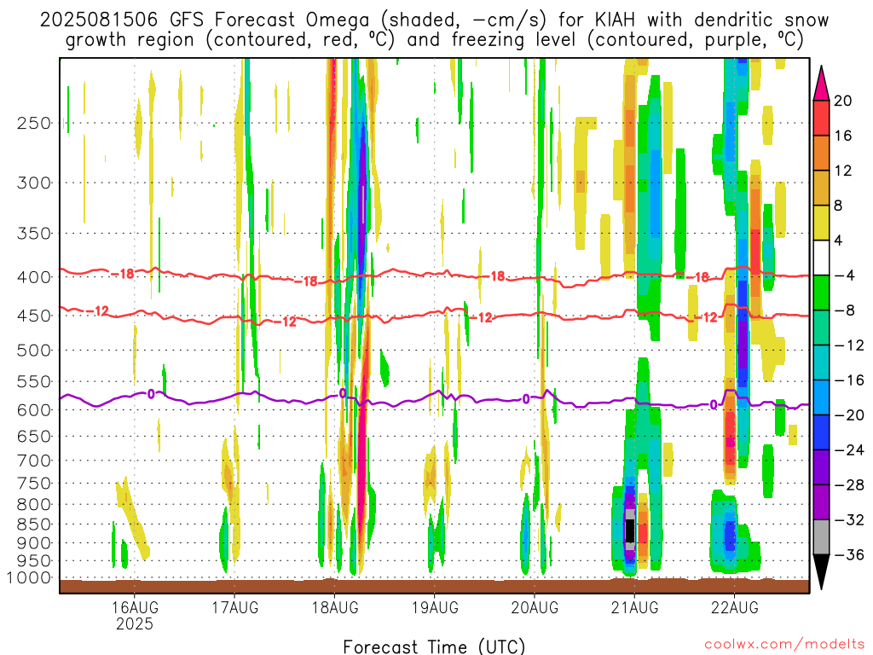873x655 pixels.
Task: Click the 16AUG date label on time axis
Action: pos(135,607)
